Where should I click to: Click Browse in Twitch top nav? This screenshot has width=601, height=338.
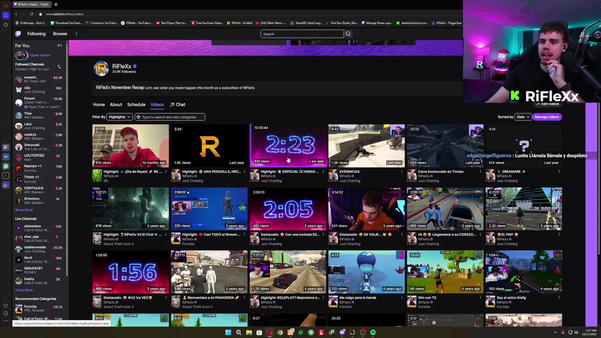click(60, 34)
